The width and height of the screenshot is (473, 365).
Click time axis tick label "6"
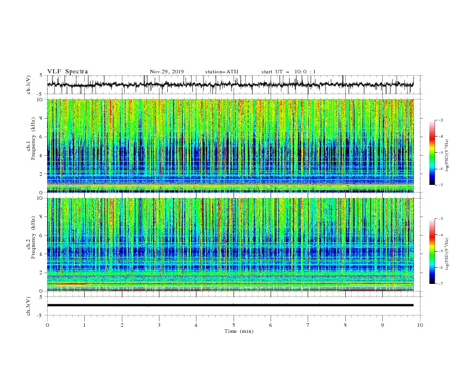271,325
